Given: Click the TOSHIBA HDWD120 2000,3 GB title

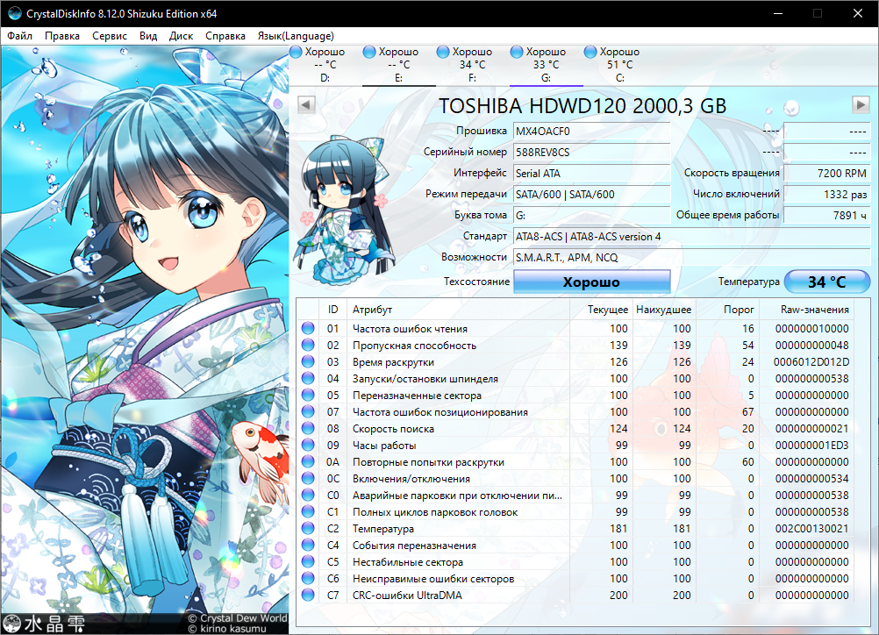Looking at the screenshot, I should (582, 105).
